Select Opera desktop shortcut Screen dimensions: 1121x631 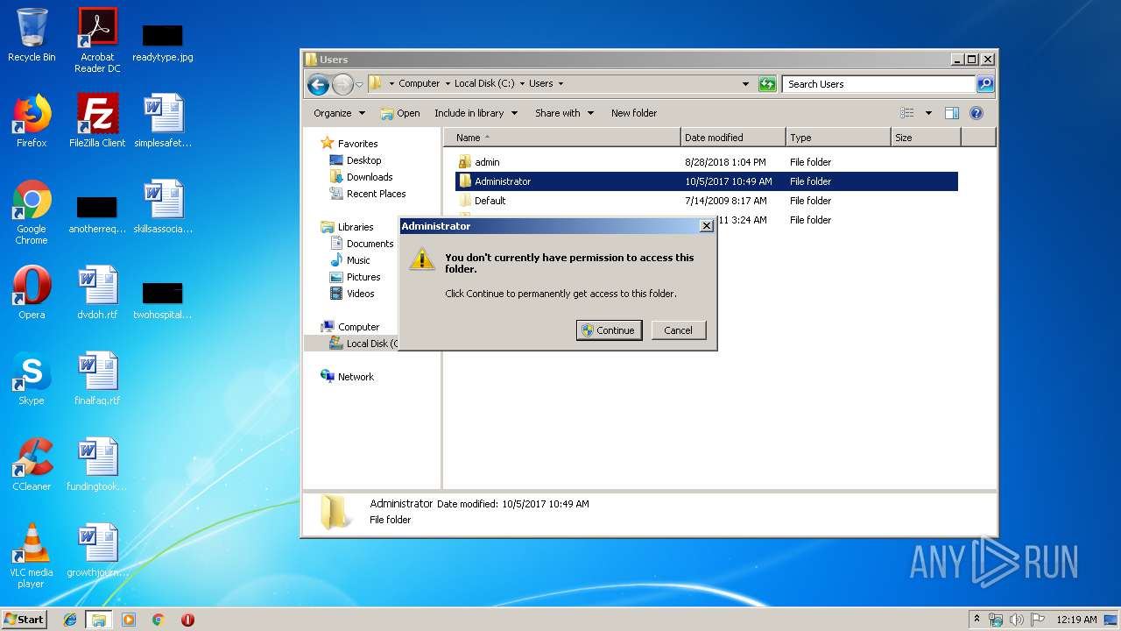32,293
